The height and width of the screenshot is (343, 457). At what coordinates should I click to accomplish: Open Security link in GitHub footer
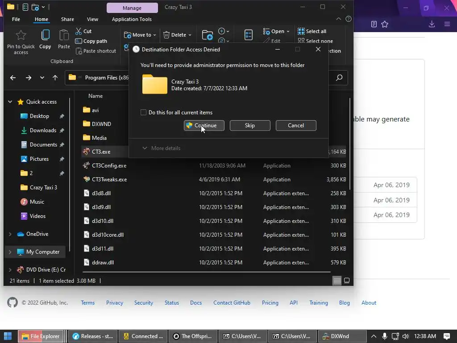click(143, 303)
